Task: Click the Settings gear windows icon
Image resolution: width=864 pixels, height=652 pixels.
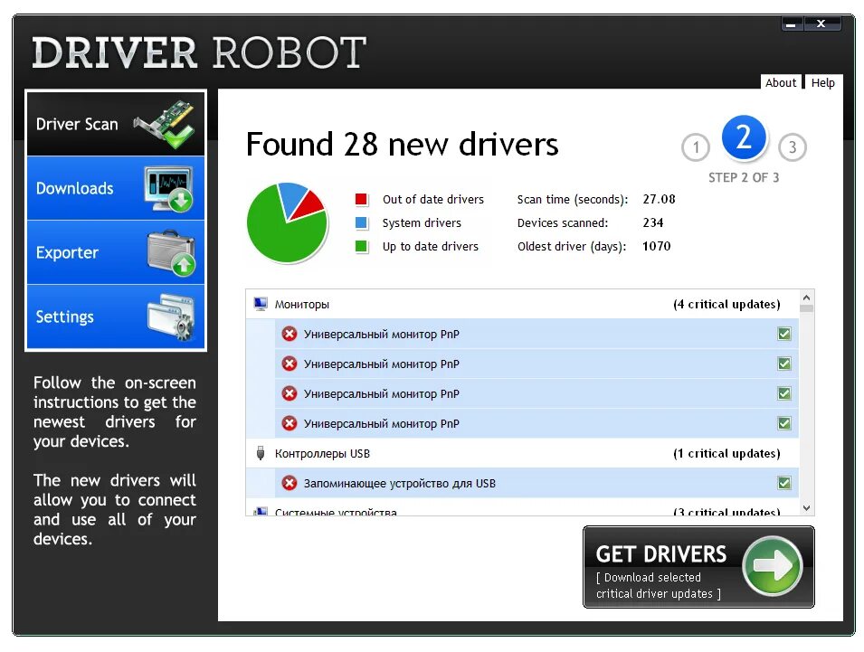Action: (x=171, y=317)
